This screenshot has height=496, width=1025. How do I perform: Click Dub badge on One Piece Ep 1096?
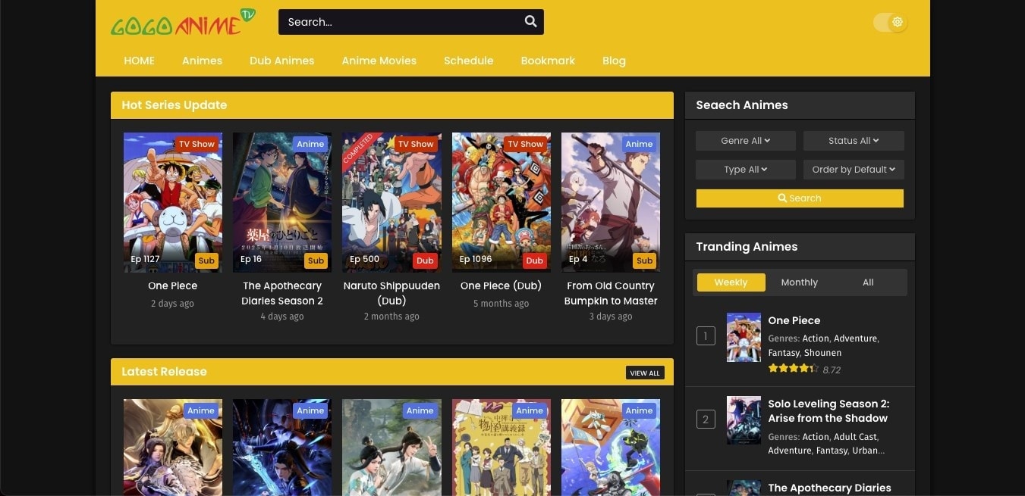click(x=535, y=260)
